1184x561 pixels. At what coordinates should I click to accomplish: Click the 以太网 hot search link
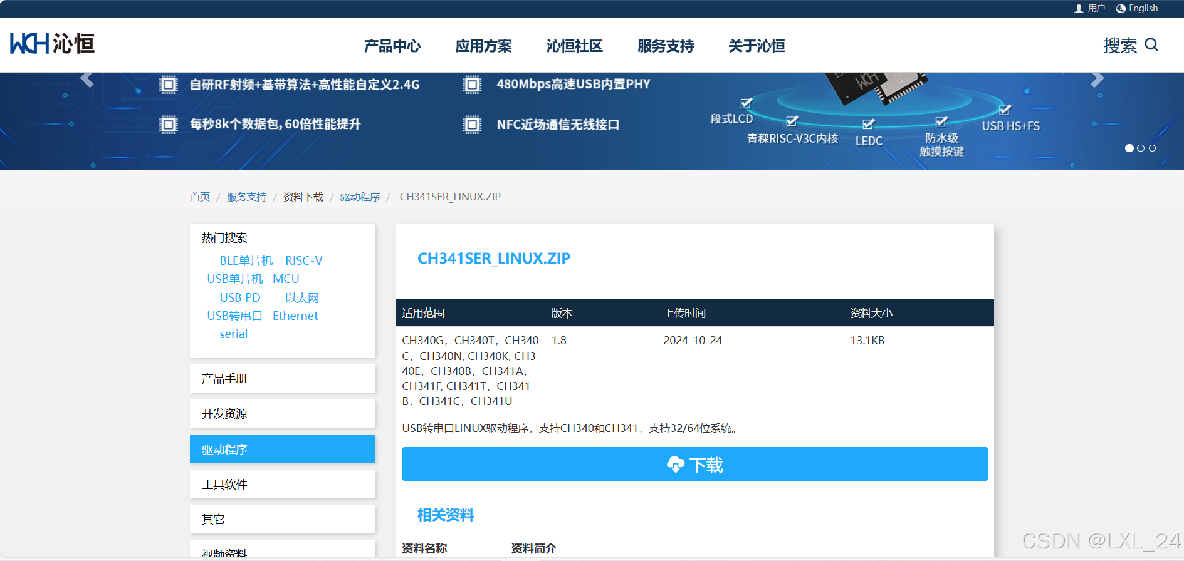(x=302, y=297)
